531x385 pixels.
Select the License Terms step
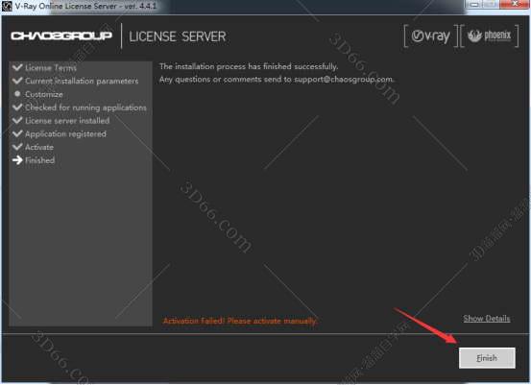coord(51,68)
